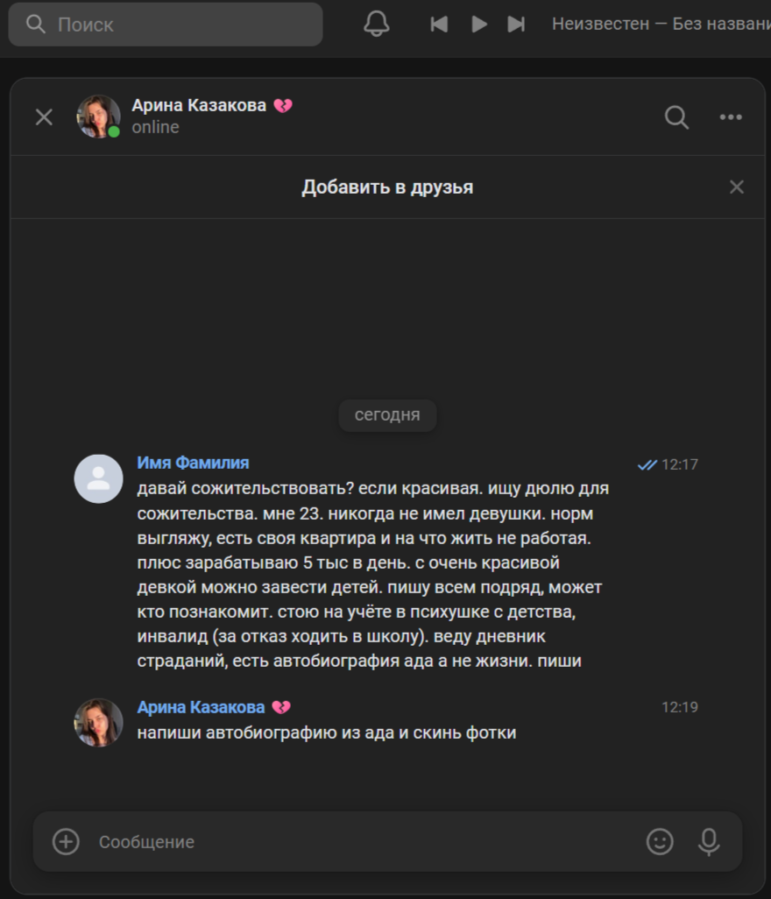This screenshot has height=899, width=771.
Task: Skip to next audio track
Action: 516,25
